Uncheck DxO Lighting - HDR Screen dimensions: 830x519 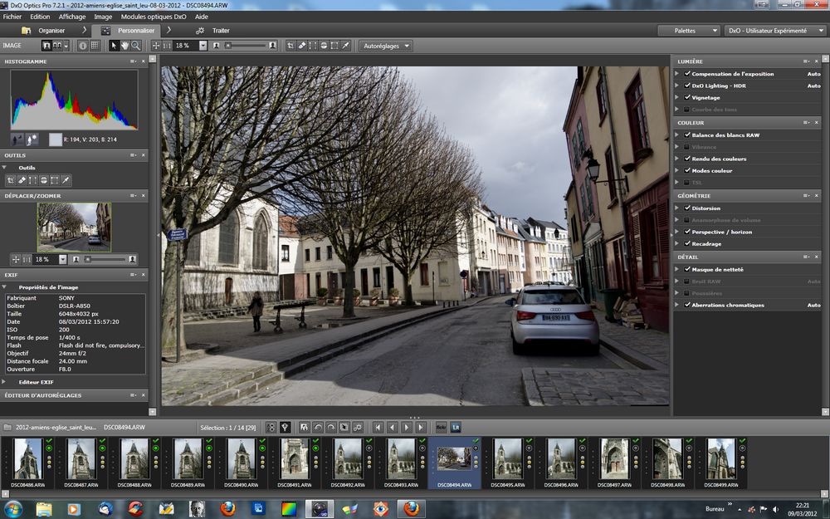(687, 86)
